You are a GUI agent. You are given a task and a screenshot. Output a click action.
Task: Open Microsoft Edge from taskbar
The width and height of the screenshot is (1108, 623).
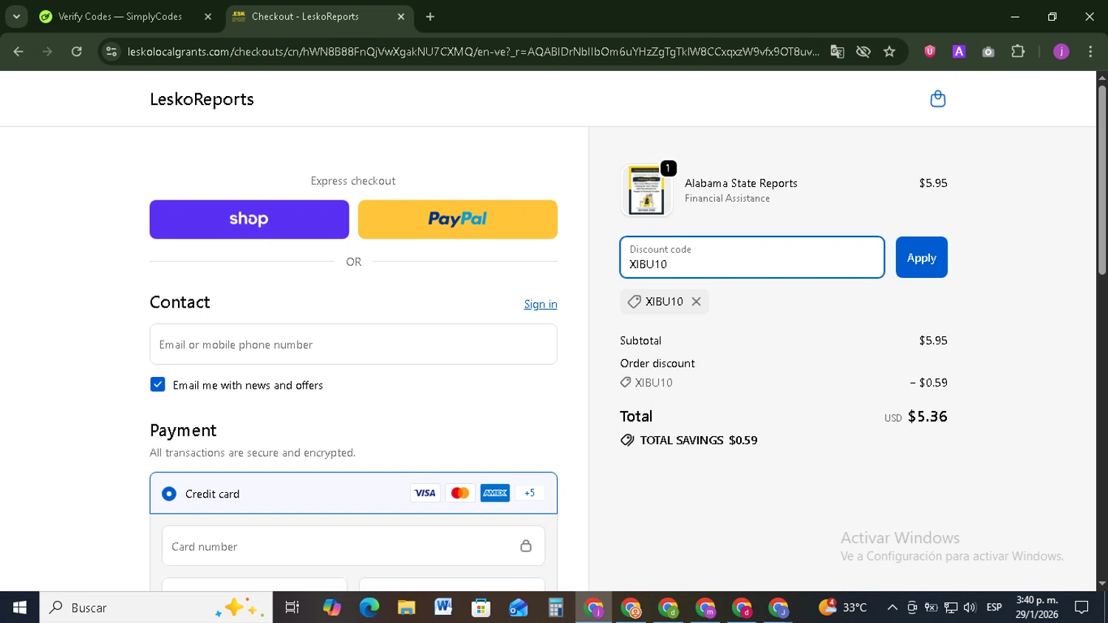tap(369, 607)
